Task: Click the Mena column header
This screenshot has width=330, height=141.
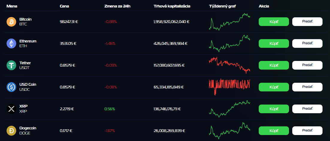Action: pyautogui.click(x=11, y=6)
